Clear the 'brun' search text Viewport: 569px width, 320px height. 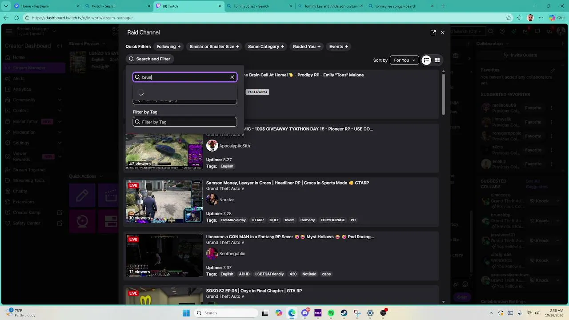pos(232,77)
